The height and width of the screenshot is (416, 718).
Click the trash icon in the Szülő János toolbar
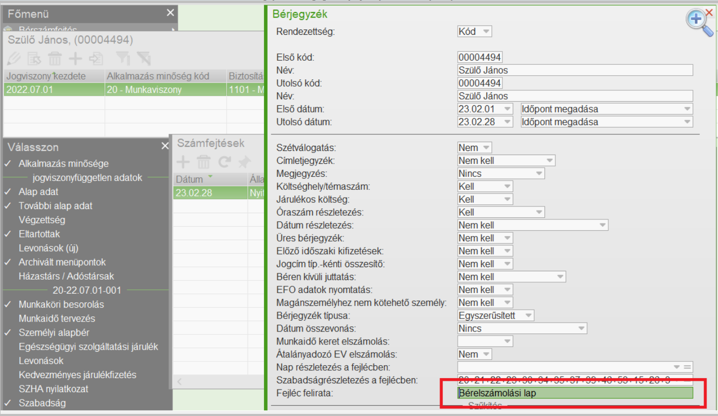point(55,58)
